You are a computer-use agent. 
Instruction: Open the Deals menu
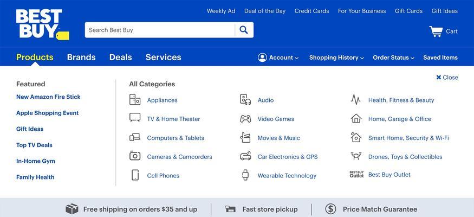121,57
